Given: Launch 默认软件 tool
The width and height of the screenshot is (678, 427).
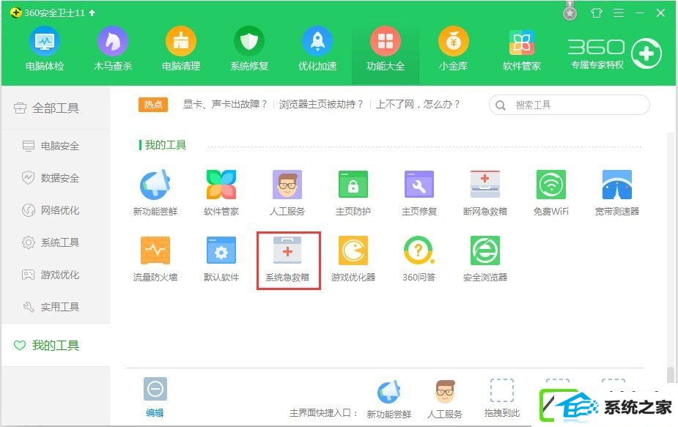Looking at the screenshot, I should pyautogui.click(x=221, y=259).
